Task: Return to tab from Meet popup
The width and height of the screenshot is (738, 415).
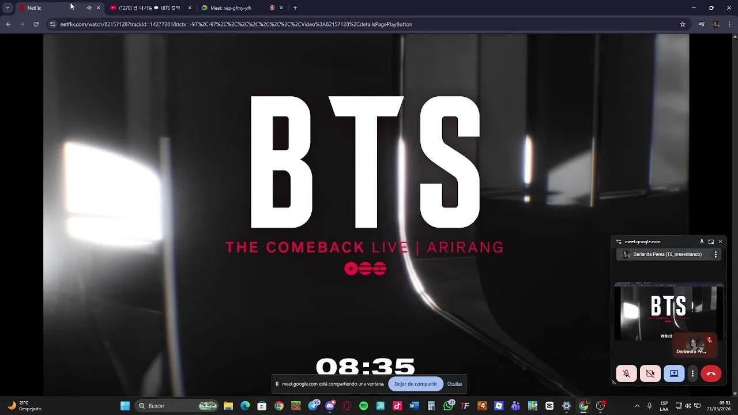Action: pyautogui.click(x=711, y=242)
